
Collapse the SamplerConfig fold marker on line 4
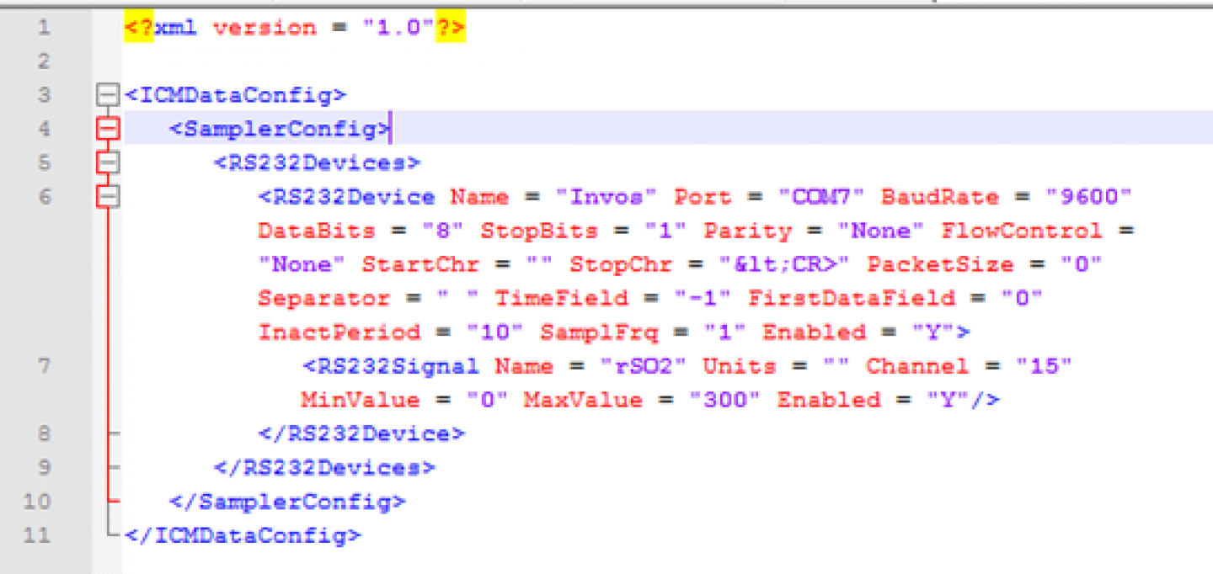(x=107, y=129)
